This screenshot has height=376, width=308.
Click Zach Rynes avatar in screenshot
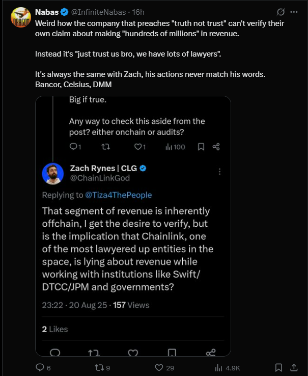[x=52, y=174]
